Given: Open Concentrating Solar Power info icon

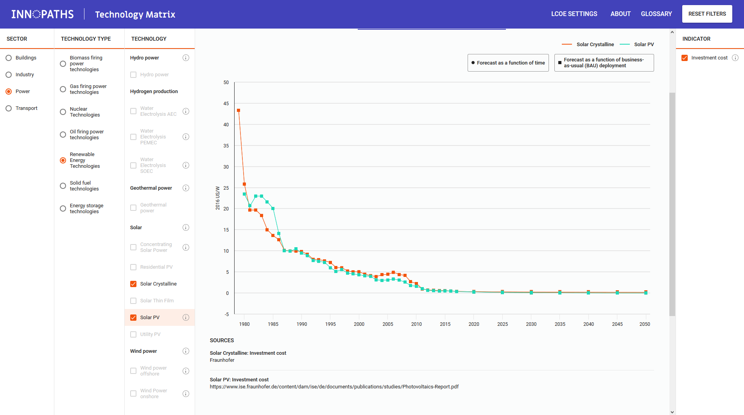Looking at the screenshot, I should [186, 248].
